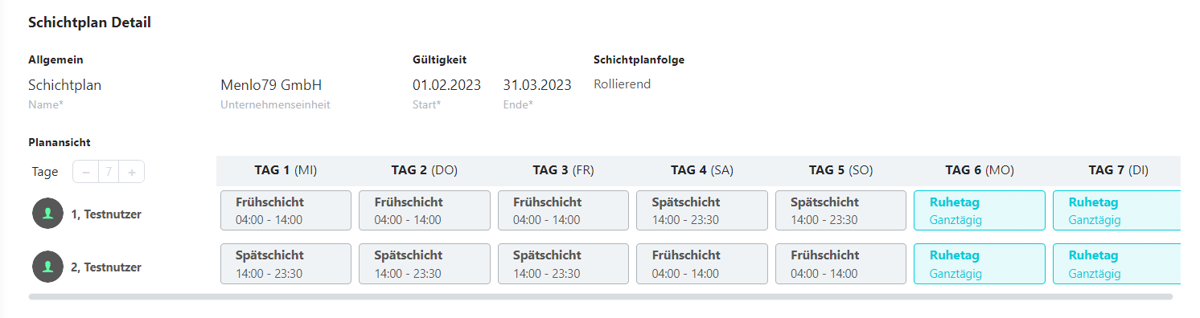Open the Rollierend Schichtplanfolge selector
The image size is (1200, 318).
coord(623,84)
